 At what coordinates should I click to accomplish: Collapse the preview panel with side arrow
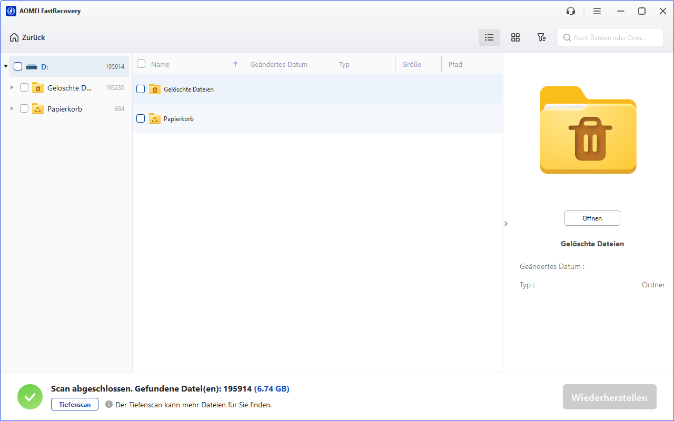[506, 224]
